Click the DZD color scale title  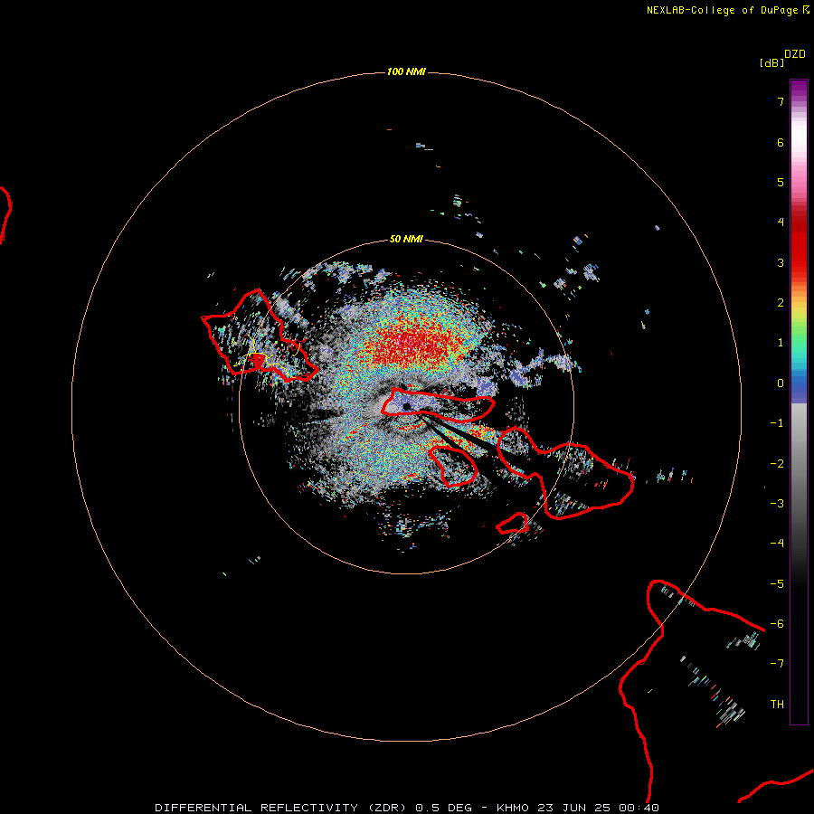click(x=795, y=54)
